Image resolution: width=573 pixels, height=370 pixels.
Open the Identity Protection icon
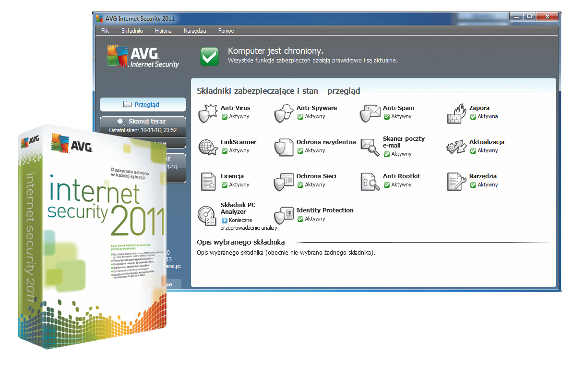point(283,215)
